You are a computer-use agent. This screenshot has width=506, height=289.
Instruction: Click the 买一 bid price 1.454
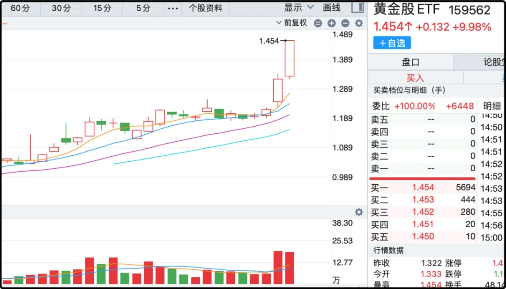pos(423,188)
